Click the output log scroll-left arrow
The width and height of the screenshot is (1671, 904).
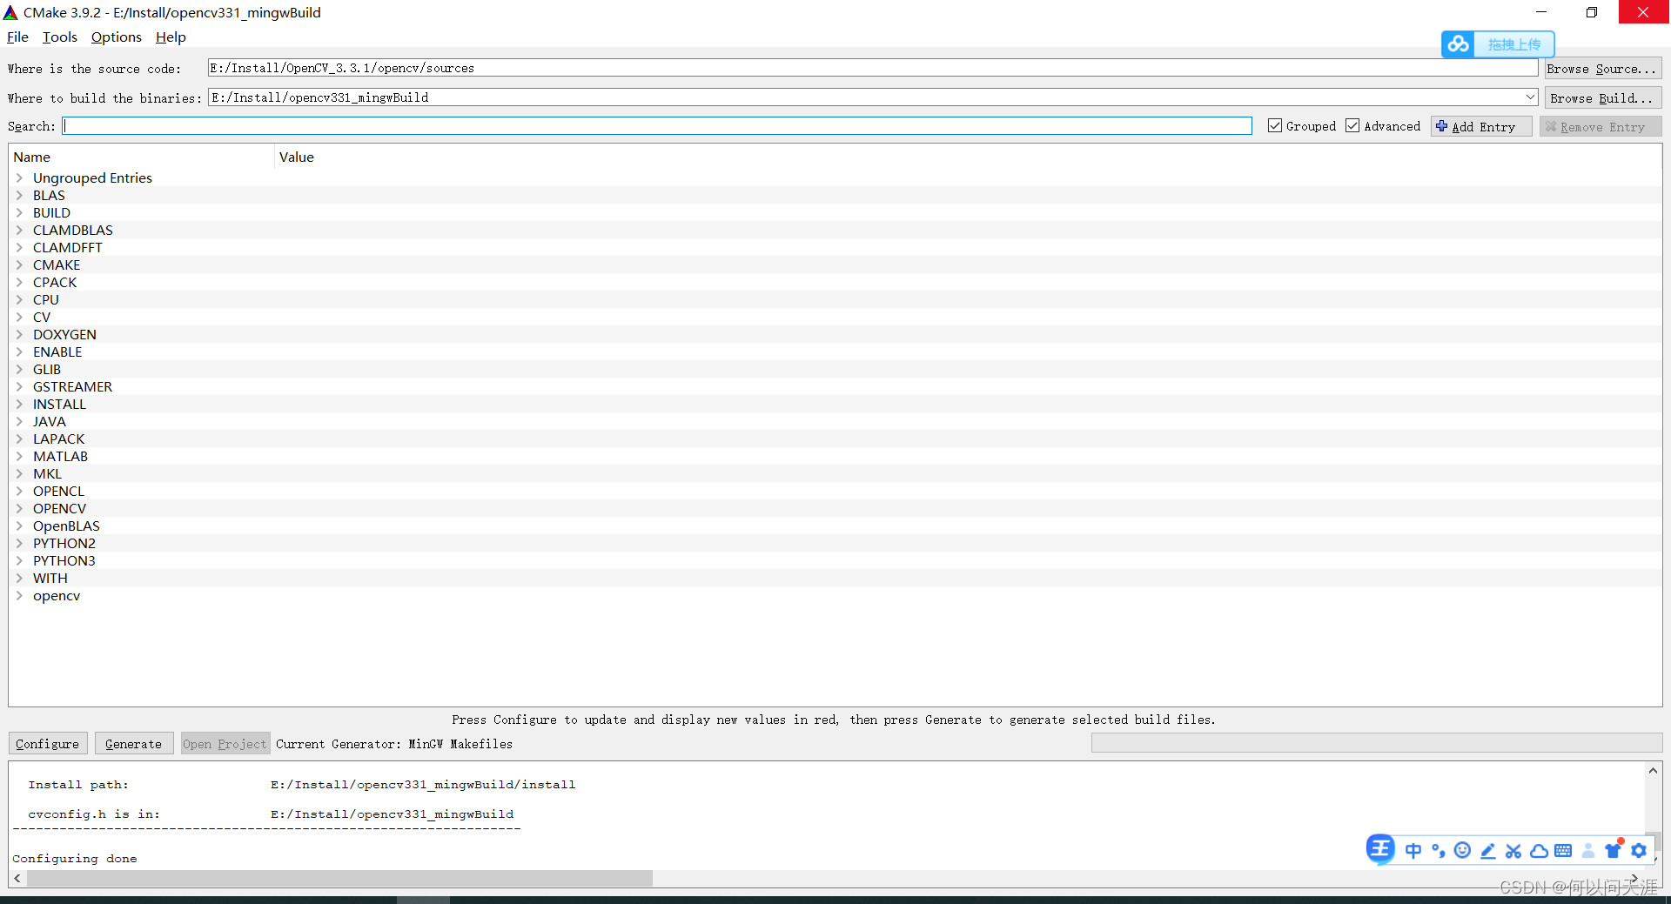17,879
